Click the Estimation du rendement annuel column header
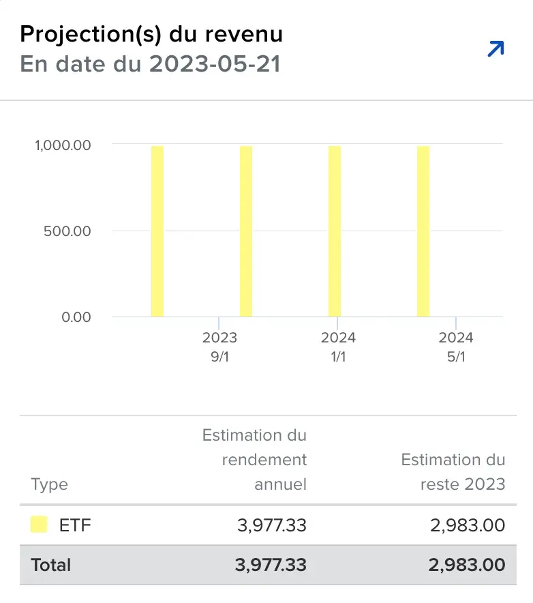This screenshot has height=603, width=533. [x=254, y=460]
